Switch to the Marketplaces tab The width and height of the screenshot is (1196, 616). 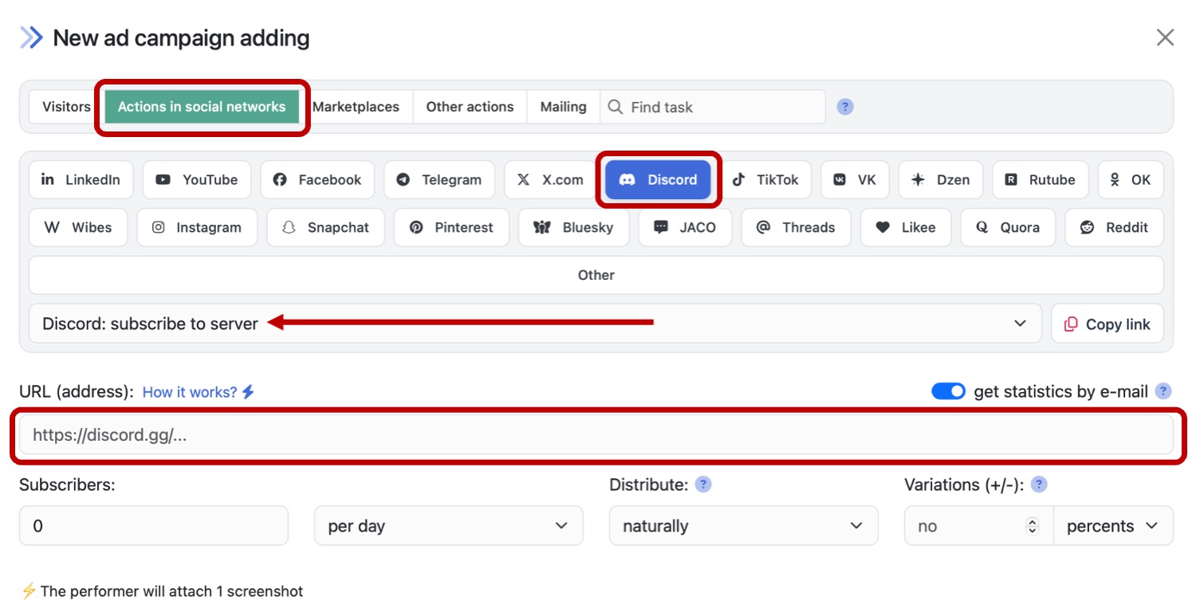[x=356, y=107]
